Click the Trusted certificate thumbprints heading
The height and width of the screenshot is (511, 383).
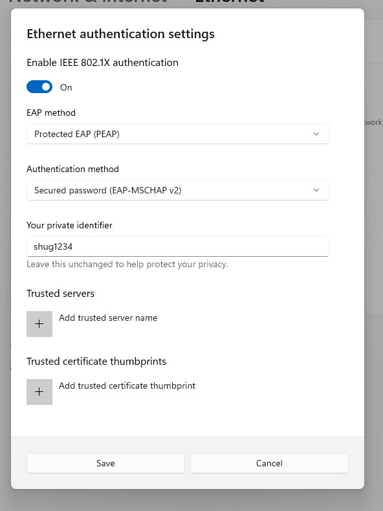pos(96,362)
